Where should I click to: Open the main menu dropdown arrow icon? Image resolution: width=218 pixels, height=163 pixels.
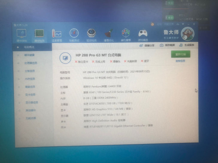(x=183, y=24)
